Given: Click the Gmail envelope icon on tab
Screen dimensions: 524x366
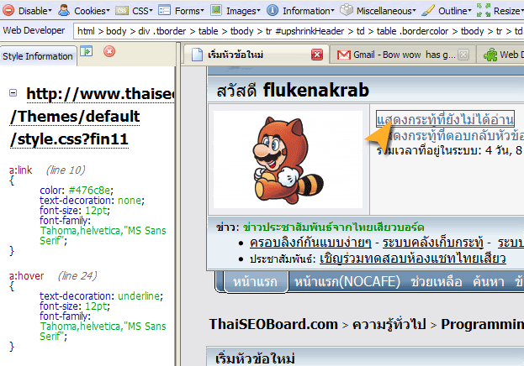Looking at the screenshot, I should (344, 55).
